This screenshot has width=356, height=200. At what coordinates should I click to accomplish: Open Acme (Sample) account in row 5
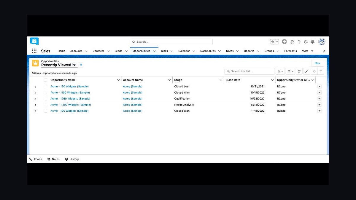133,111
